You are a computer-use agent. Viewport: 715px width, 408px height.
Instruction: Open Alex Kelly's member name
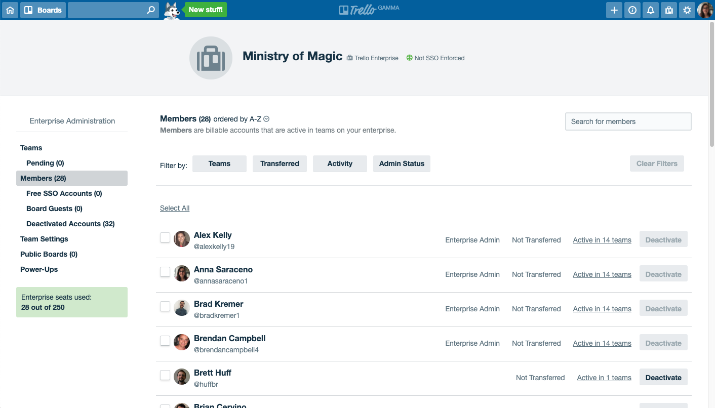click(213, 235)
